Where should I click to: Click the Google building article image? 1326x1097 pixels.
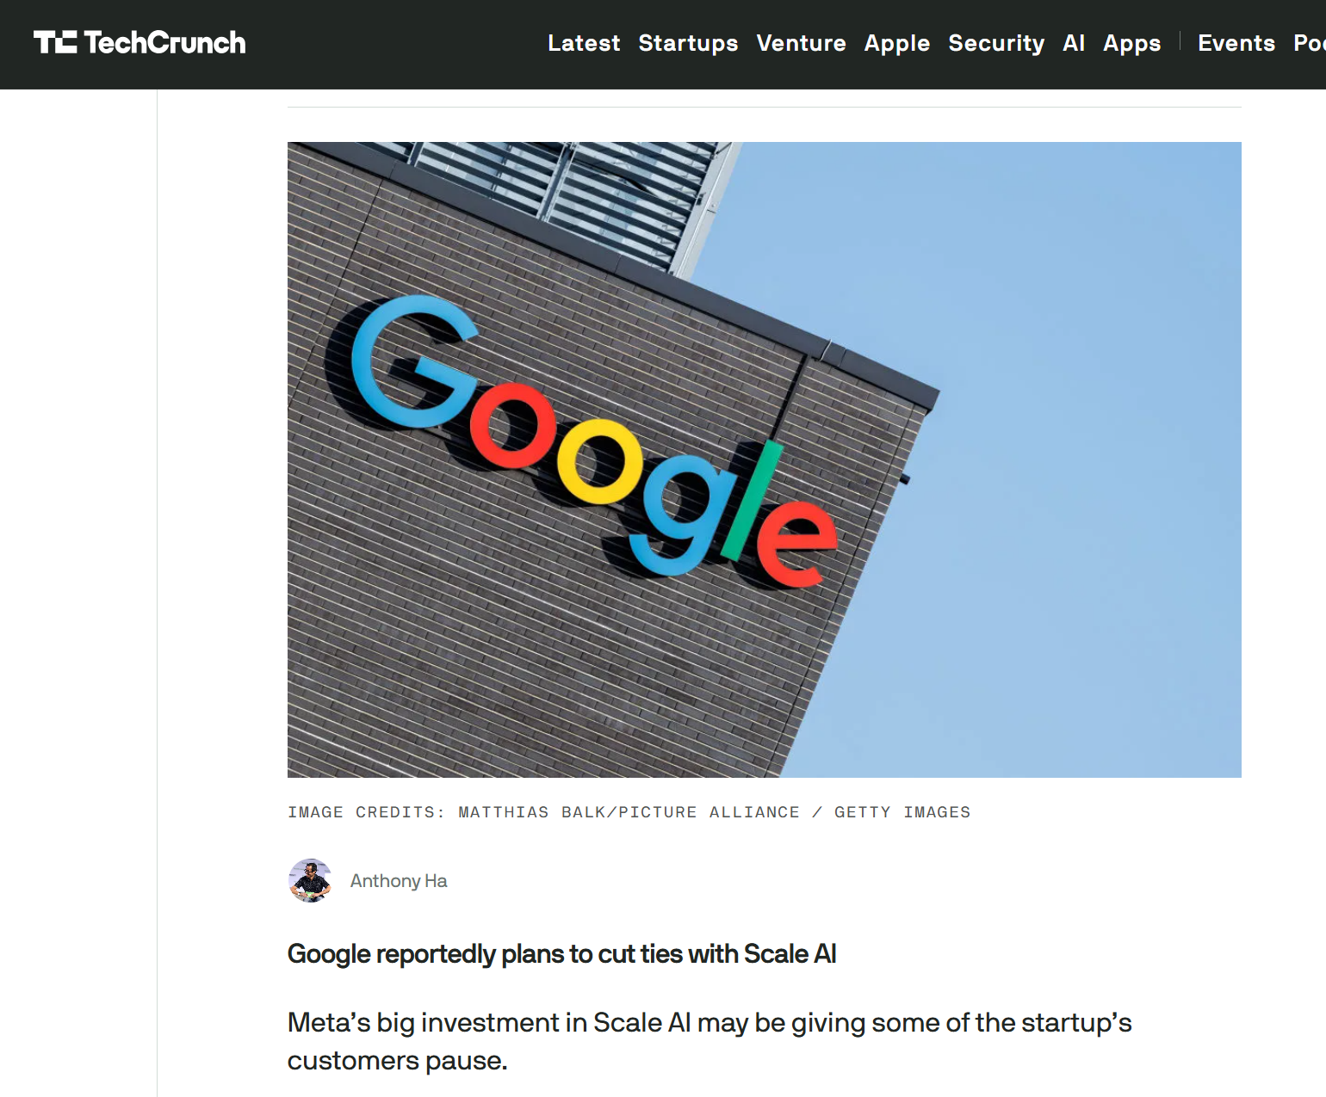(765, 459)
